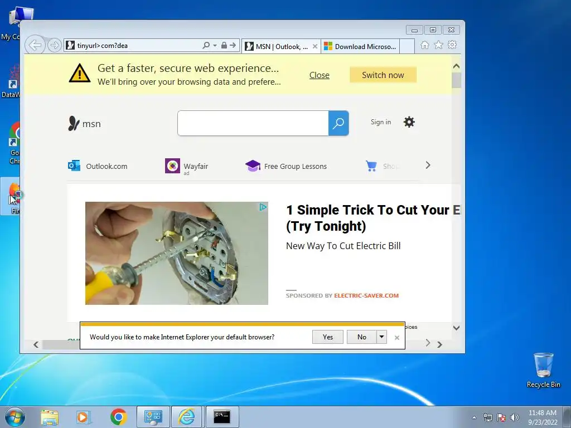Image resolution: width=571 pixels, height=428 pixels.
Task: Open the address bar autocomplete dropdown arrow
Action: point(215,46)
